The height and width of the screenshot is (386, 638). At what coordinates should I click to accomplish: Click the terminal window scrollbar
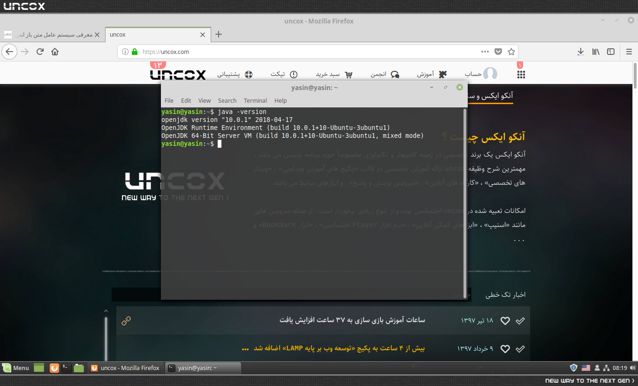(465, 203)
